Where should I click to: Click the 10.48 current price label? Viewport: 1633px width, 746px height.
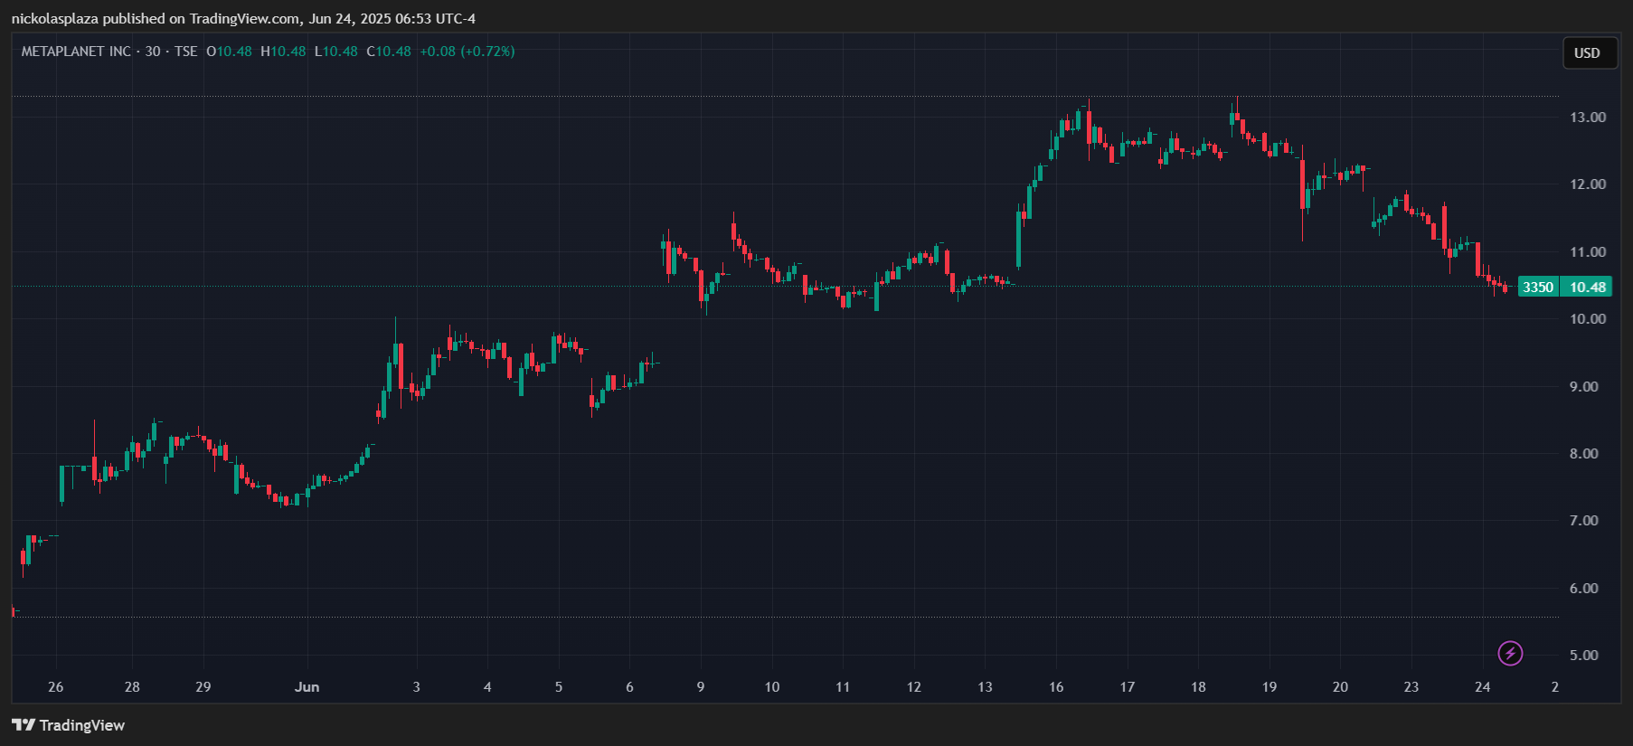tap(1587, 287)
